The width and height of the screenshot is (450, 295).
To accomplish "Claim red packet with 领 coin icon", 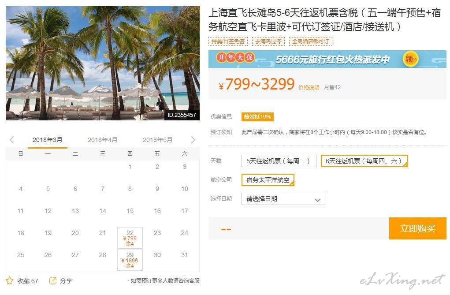I will (410, 59).
